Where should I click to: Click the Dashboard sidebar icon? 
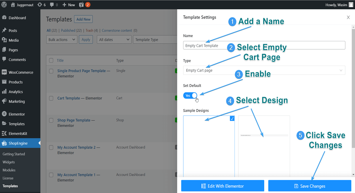[4, 18]
